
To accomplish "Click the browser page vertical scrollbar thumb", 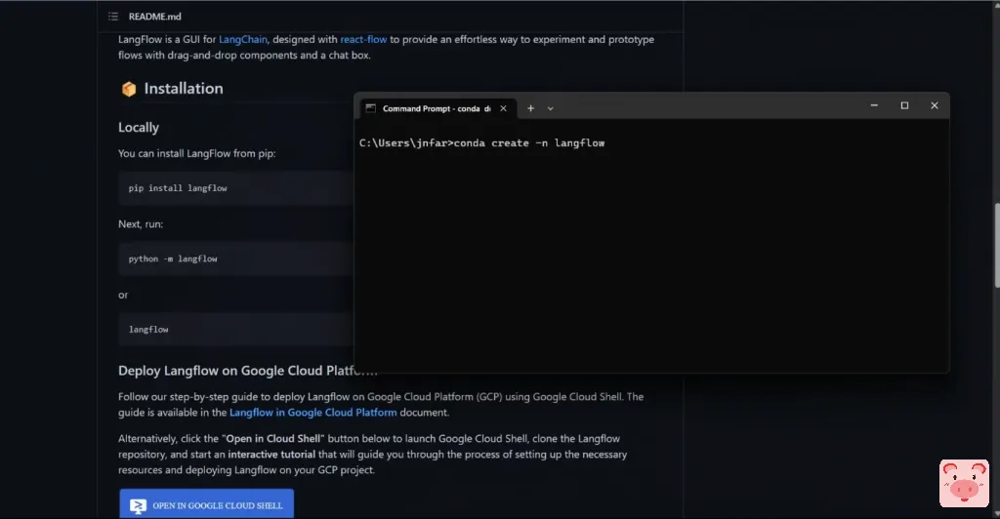I will pyautogui.click(x=997, y=245).
